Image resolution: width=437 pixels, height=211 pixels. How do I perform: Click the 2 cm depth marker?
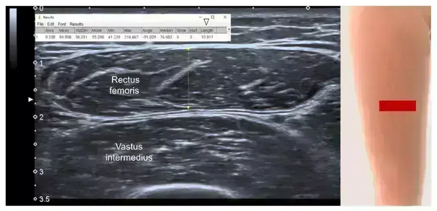tap(35, 117)
